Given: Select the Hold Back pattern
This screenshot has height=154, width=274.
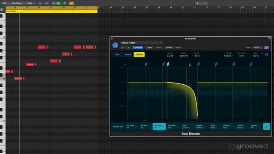Looking at the screenshot, I should coord(214,127).
